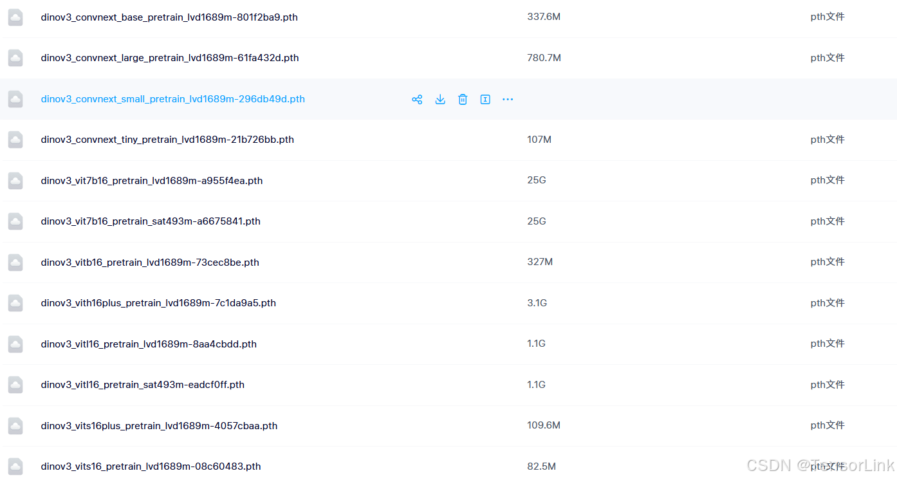Click the file icon beside convnext_tiny file
897x480 pixels.
[15, 140]
